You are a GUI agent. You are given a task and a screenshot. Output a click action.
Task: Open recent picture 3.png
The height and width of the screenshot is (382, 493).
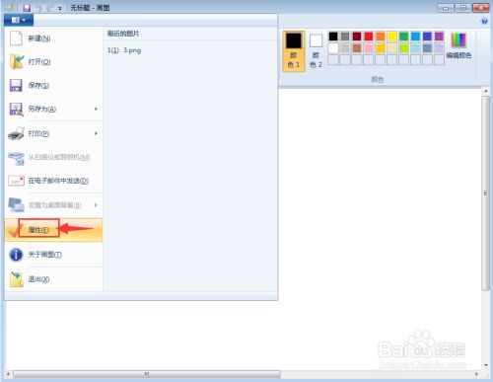[124, 50]
